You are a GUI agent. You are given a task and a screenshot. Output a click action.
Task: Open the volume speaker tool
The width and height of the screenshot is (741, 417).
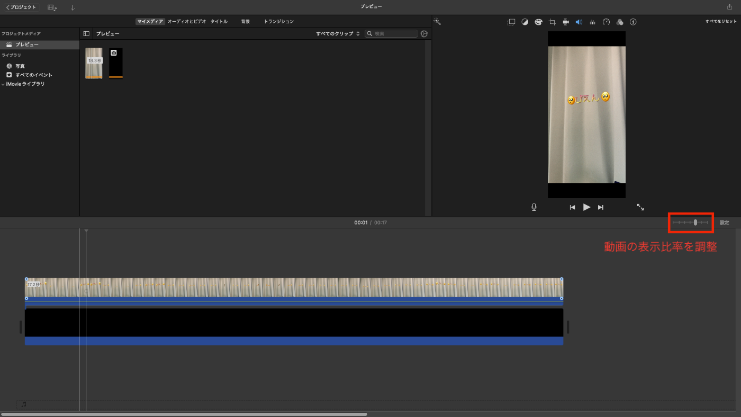coord(579,22)
